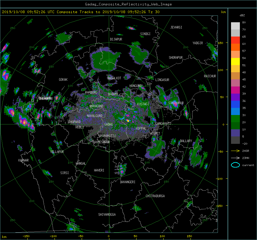Click the SHIVAMOGGA city label

[x=107, y=215]
